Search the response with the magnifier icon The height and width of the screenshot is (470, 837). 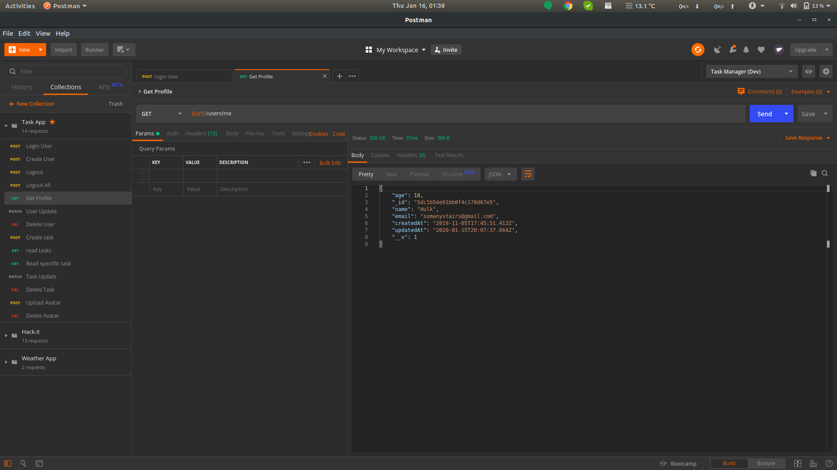pyautogui.click(x=825, y=173)
